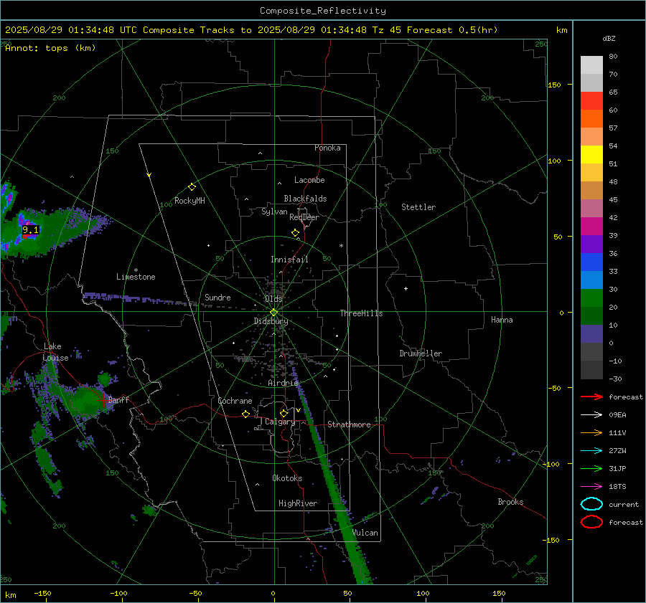646x603 pixels.
Task: Click the Lake Louise label
Action: click(55, 352)
